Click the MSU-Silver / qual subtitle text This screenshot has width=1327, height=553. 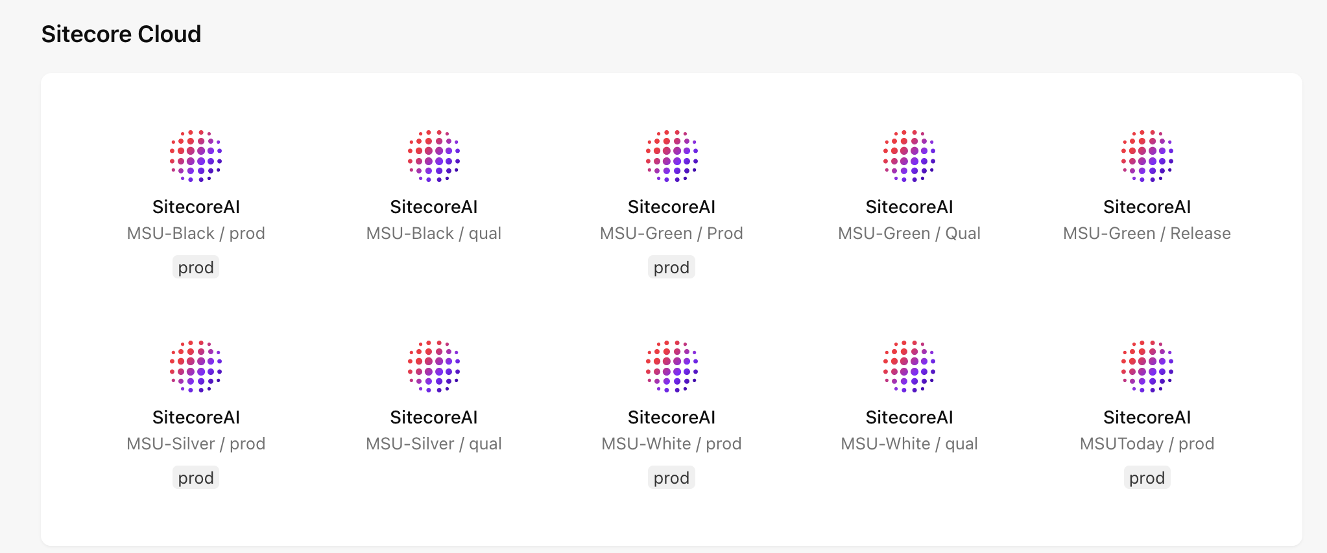tap(433, 444)
